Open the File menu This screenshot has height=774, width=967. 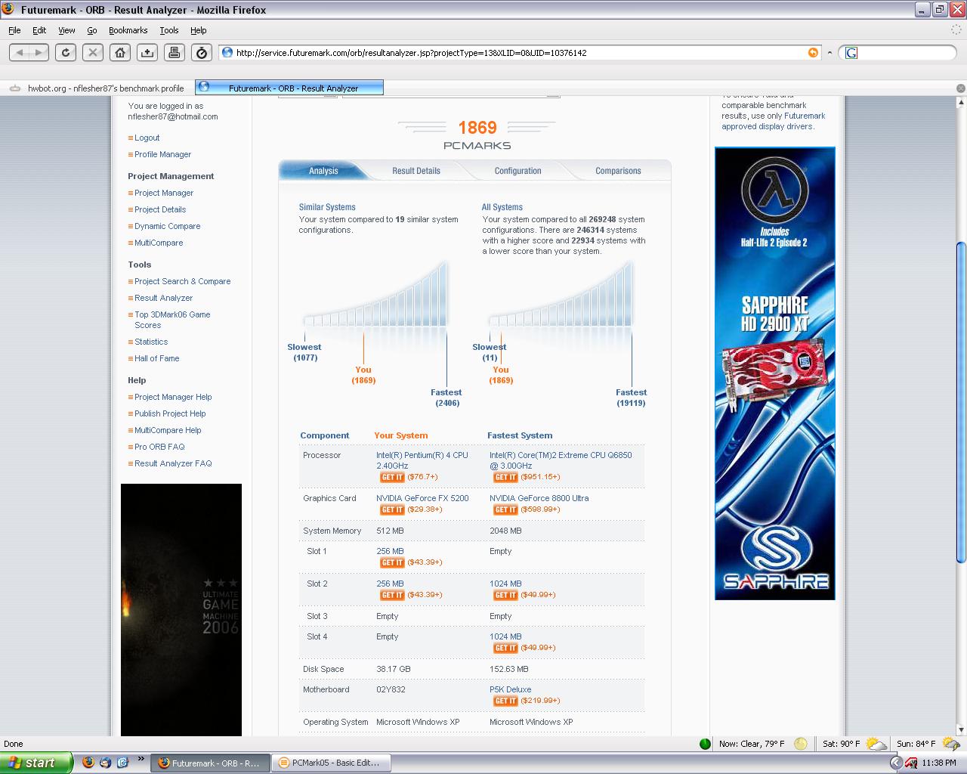click(14, 30)
